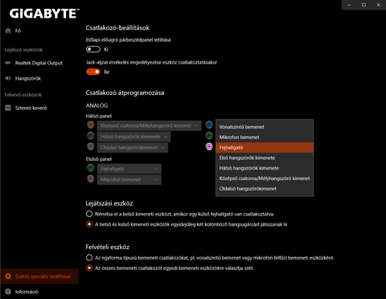This screenshot has width=386, height=299.
Task: Select the first Felvételi eszköz radio option
Action: (89, 258)
